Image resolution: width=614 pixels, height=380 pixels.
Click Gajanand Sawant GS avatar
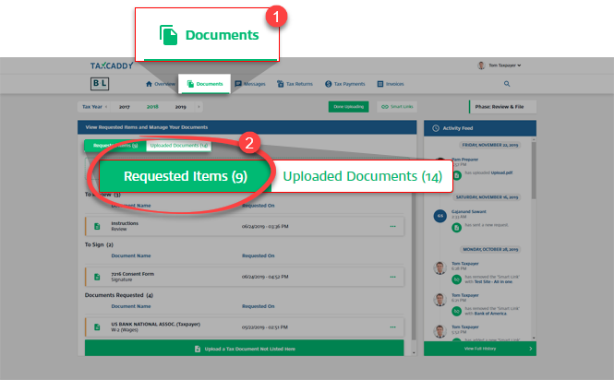(440, 216)
